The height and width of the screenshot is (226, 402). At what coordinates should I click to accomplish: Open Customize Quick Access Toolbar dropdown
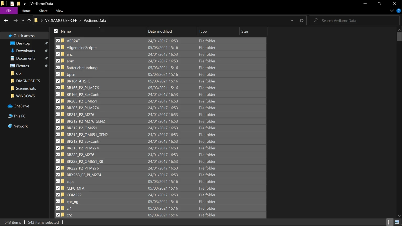[25, 4]
